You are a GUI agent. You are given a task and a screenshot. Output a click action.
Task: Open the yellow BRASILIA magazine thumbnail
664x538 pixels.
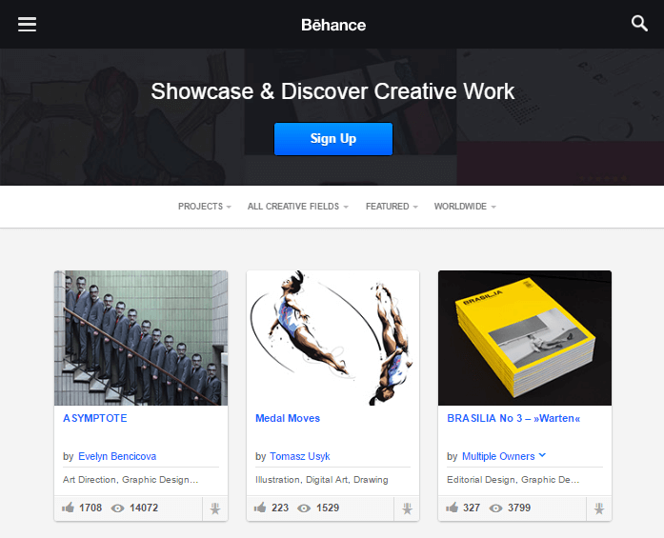525,338
